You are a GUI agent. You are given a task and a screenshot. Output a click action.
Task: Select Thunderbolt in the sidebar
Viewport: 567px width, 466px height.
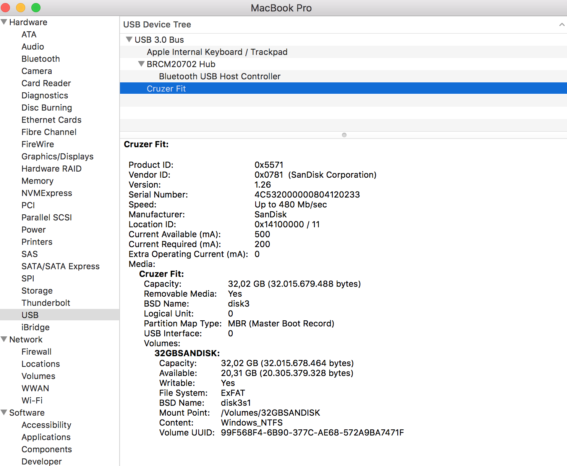[x=46, y=303]
